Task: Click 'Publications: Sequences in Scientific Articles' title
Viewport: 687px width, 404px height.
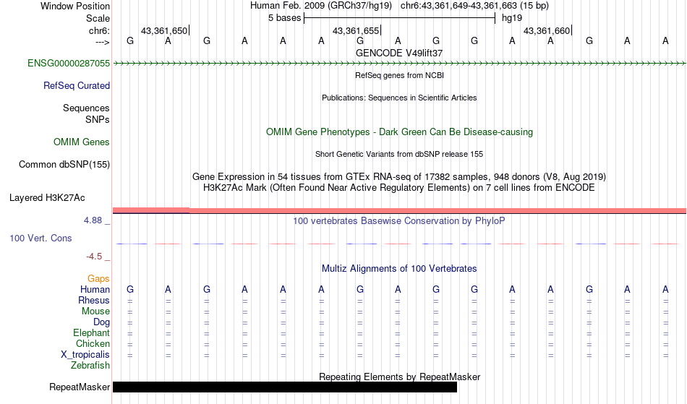Action: [399, 98]
